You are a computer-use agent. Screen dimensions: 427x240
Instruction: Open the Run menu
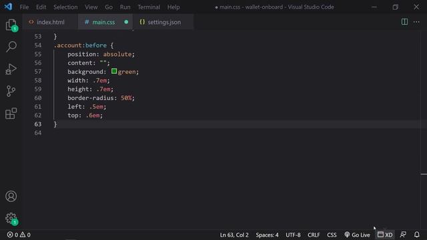(x=125, y=7)
